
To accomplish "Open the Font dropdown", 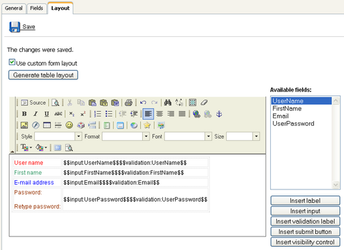I will 209,136.
